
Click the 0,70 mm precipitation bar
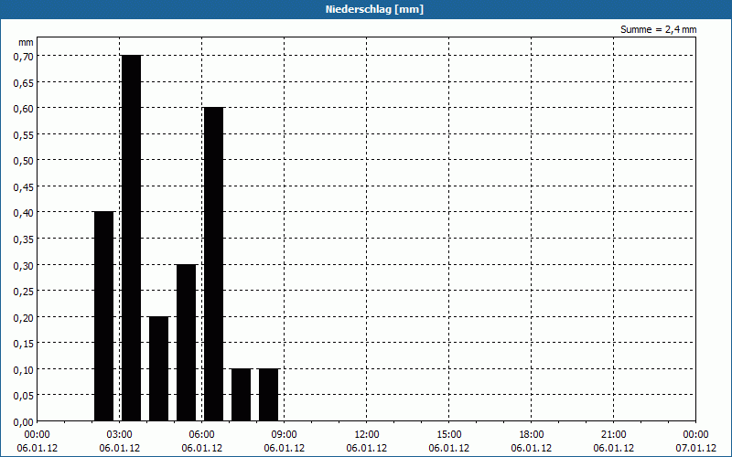coord(131,238)
